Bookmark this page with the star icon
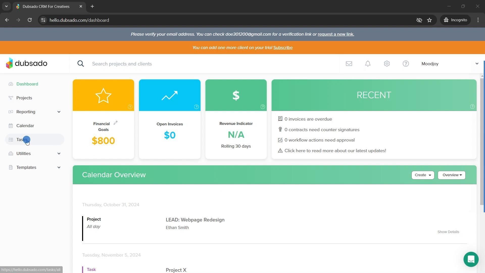The image size is (485, 273). [429, 20]
